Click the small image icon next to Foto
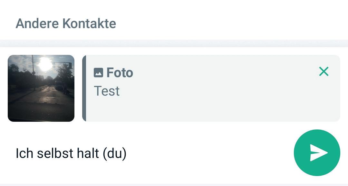 click(98, 73)
